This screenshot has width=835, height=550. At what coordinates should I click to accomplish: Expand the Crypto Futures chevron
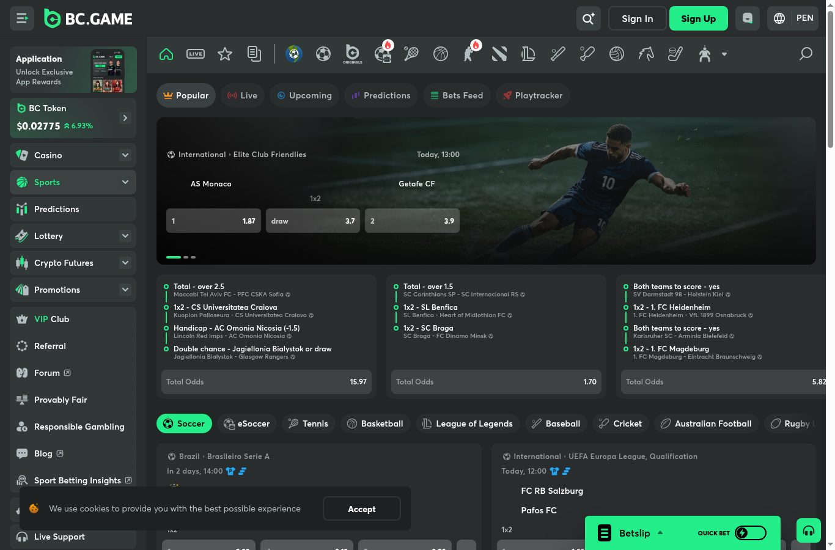coord(125,263)
